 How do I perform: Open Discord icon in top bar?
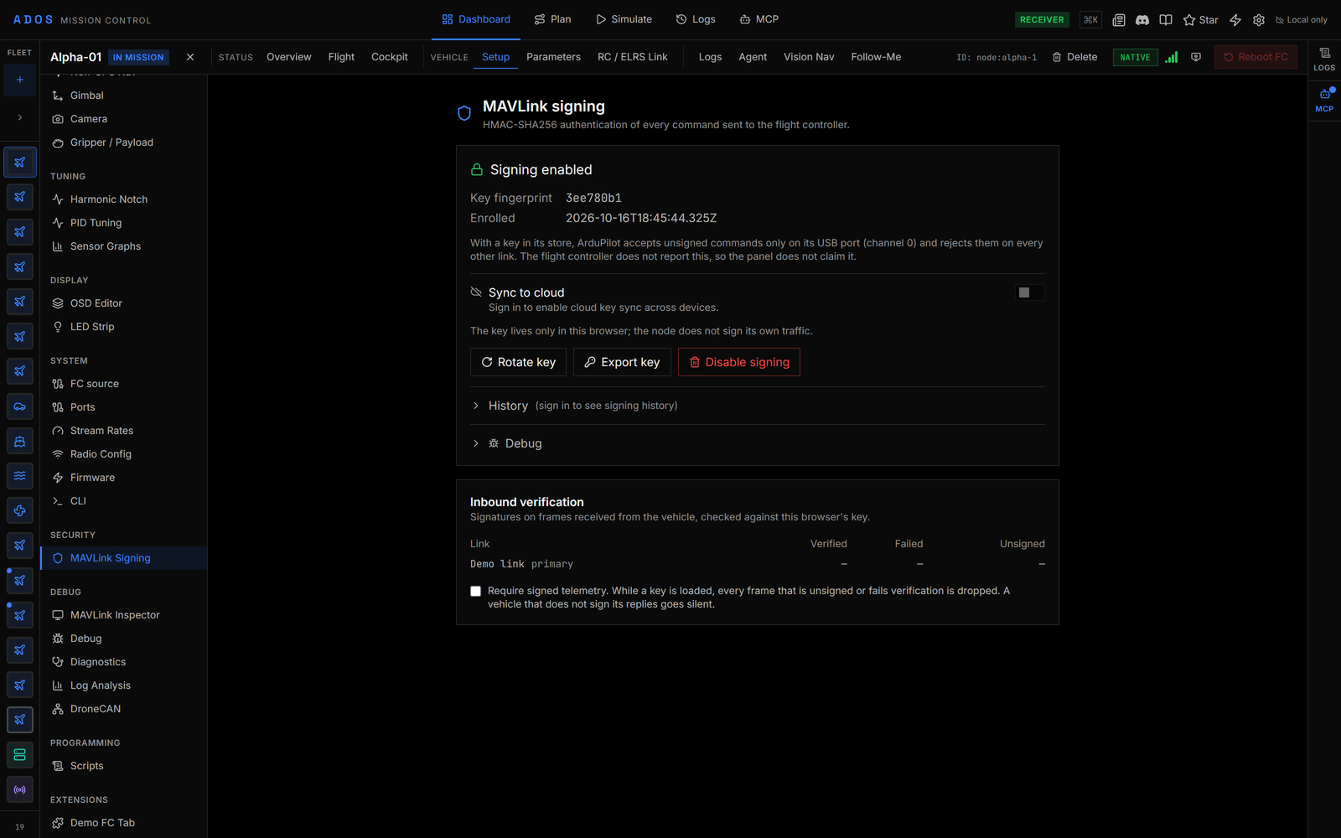[x=1142, y=20]
